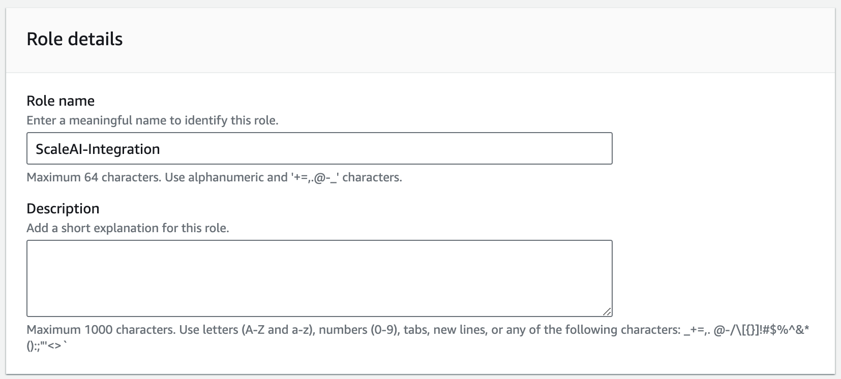Image resolution: width=841 pixels, height=379 pixels.
Task: Click the "Add a short explanation" hint
Action: click(128, 228)
